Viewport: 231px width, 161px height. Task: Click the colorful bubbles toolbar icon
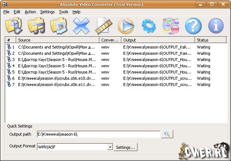coord(171,26)
